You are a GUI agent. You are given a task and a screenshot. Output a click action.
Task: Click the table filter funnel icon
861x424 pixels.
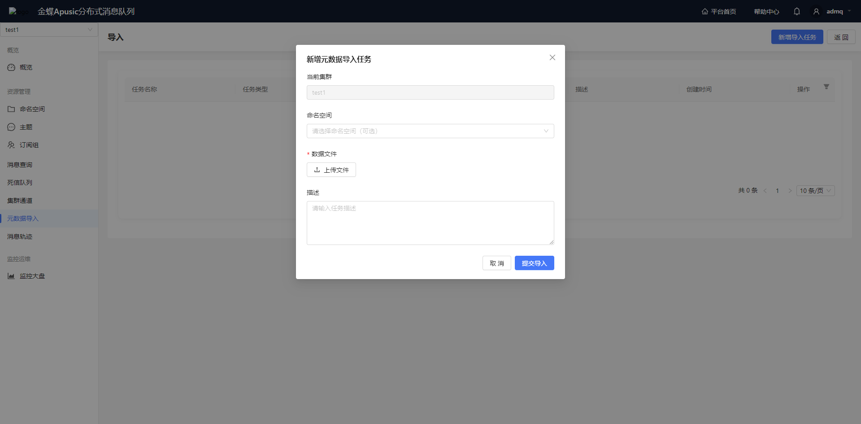826,87
